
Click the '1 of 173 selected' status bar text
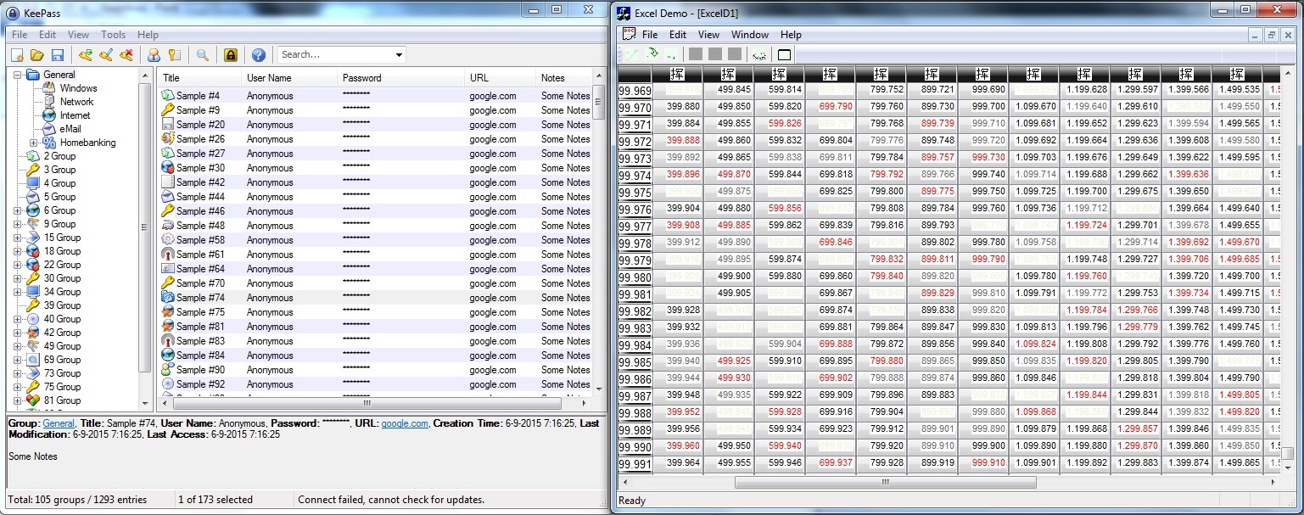(x=216, y=500)
